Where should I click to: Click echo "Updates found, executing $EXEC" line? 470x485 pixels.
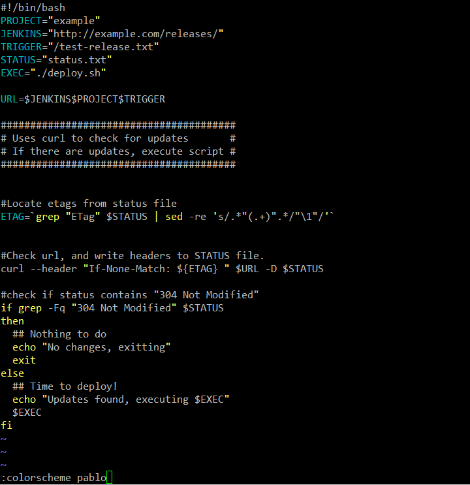click(x=121, y=399)
